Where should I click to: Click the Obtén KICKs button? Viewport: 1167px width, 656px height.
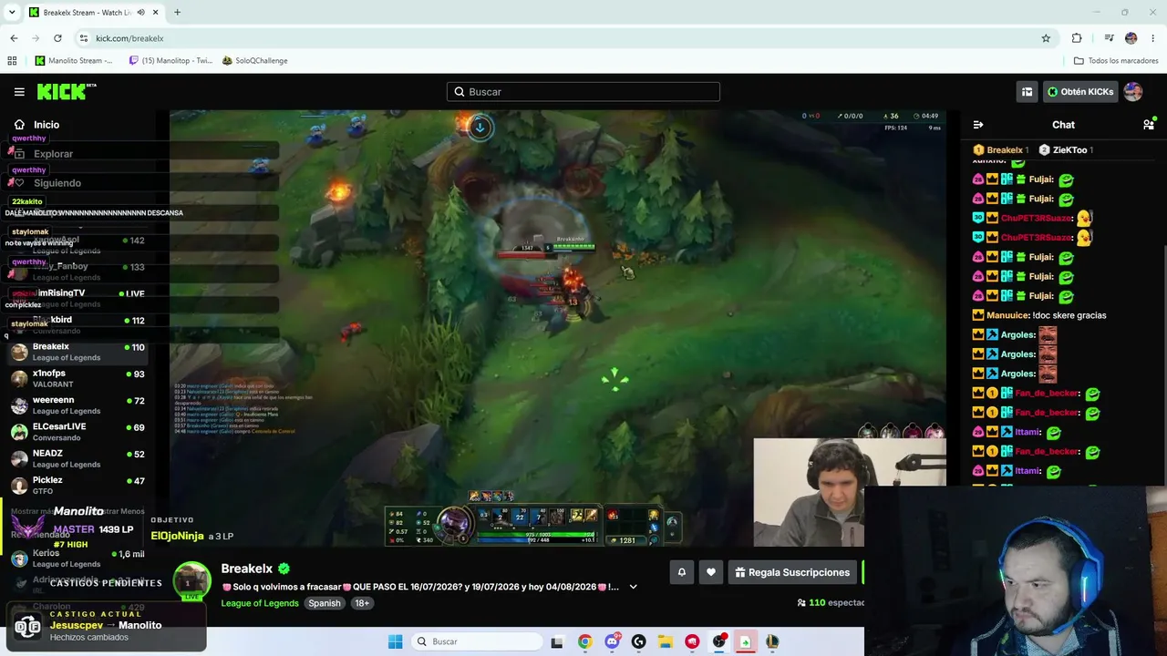coord(1080,91)
